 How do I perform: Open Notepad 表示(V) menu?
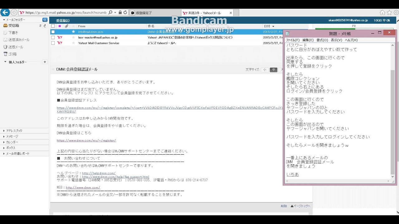click(336, 40)
